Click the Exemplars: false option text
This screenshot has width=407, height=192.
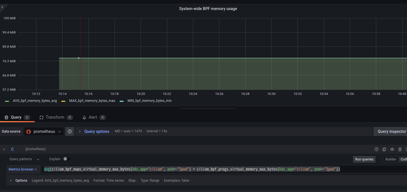coord(176,181)
